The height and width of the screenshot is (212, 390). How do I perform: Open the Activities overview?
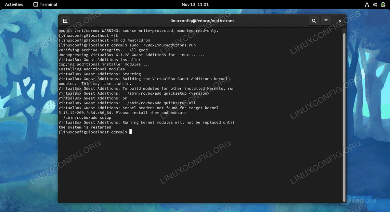14,5
